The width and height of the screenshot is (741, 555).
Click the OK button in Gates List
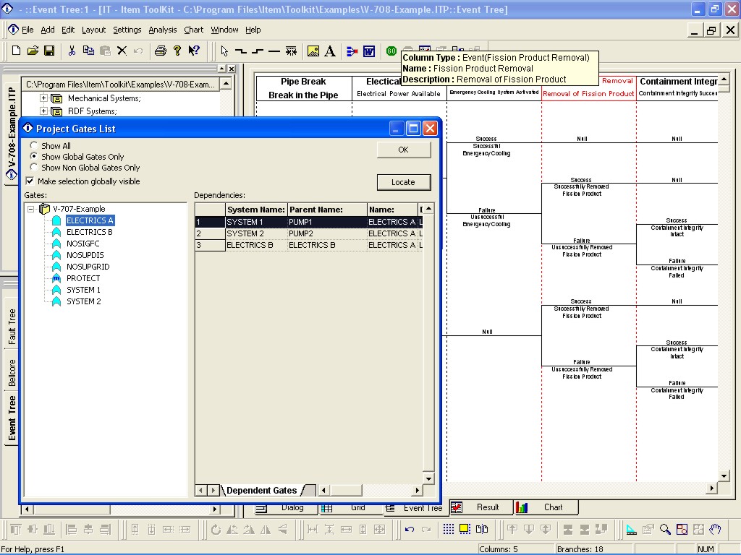click(404, 150)
